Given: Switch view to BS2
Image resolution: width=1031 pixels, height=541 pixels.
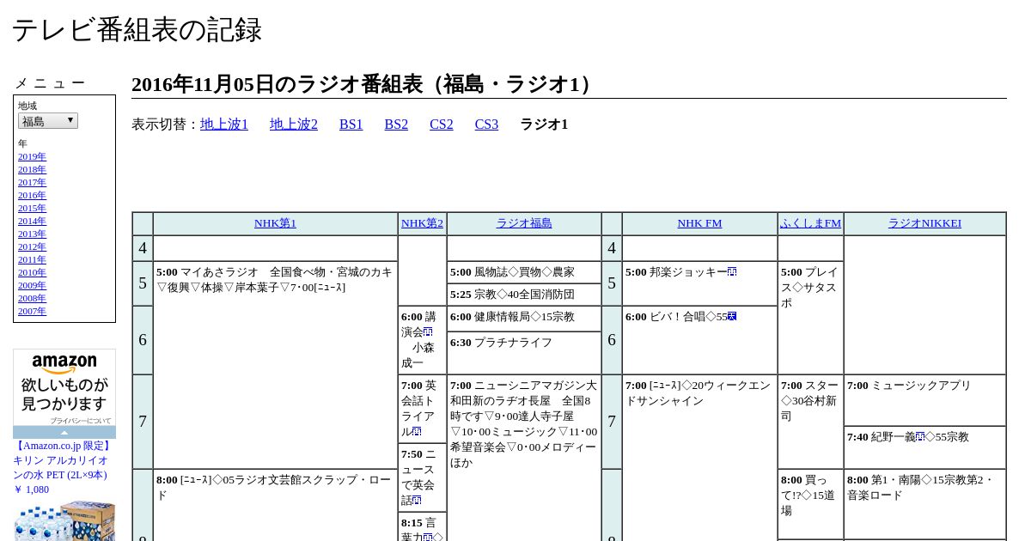Looking at the screenshot, I should 396,125.
